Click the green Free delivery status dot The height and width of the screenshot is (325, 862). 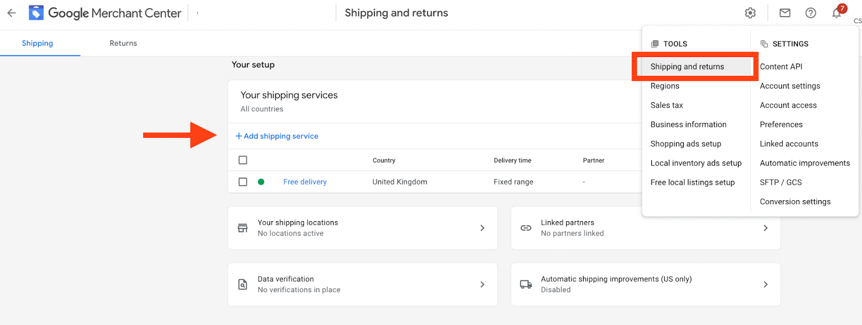tap(261, 182)
